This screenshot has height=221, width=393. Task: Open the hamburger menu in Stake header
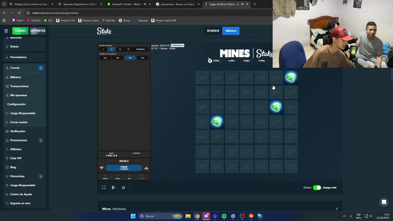tap(6, 31)
